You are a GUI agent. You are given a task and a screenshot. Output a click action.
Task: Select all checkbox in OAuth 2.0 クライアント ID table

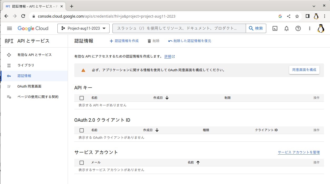pos(82,130)
